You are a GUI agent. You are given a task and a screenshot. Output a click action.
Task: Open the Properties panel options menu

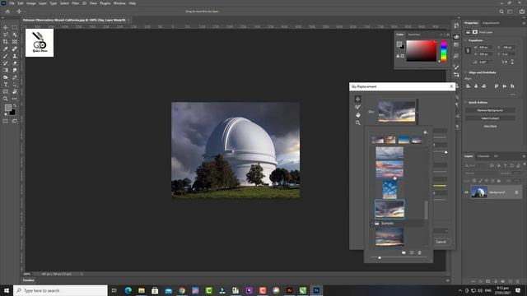click(x=524, y=23)
